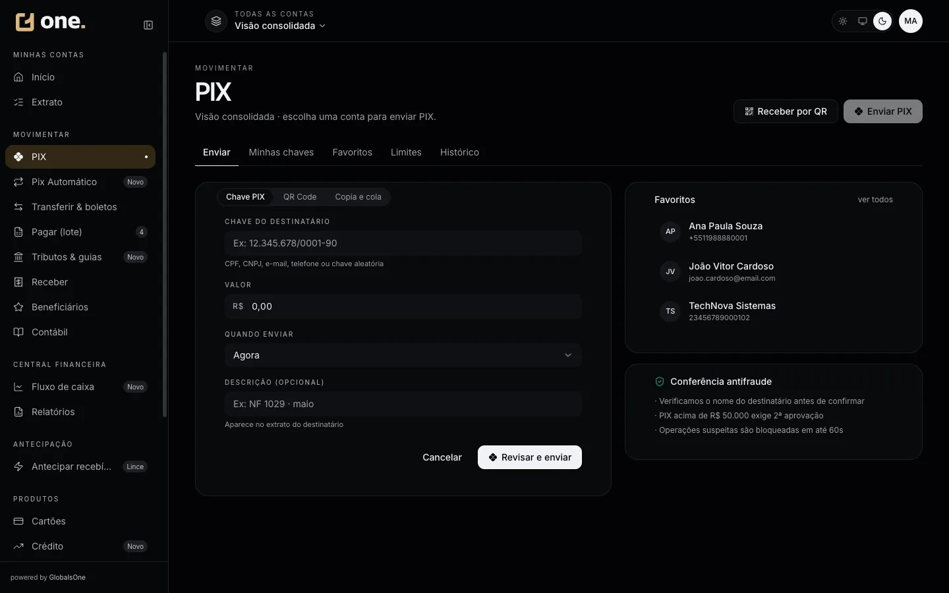
Task: Focus the Descrição optional field
Action: click(403, 404)
